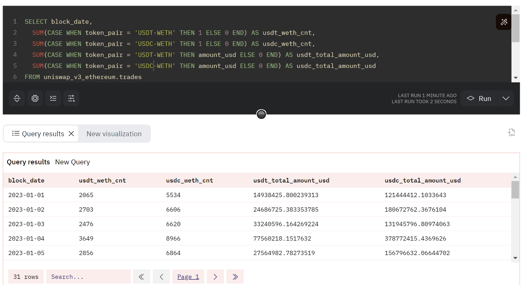Go to the previous results page
The image size is (524, 285).
click(x=161, y=277)
